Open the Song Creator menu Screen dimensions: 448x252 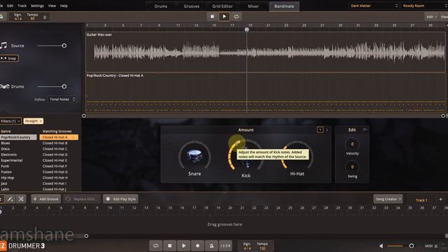point(388,199)
